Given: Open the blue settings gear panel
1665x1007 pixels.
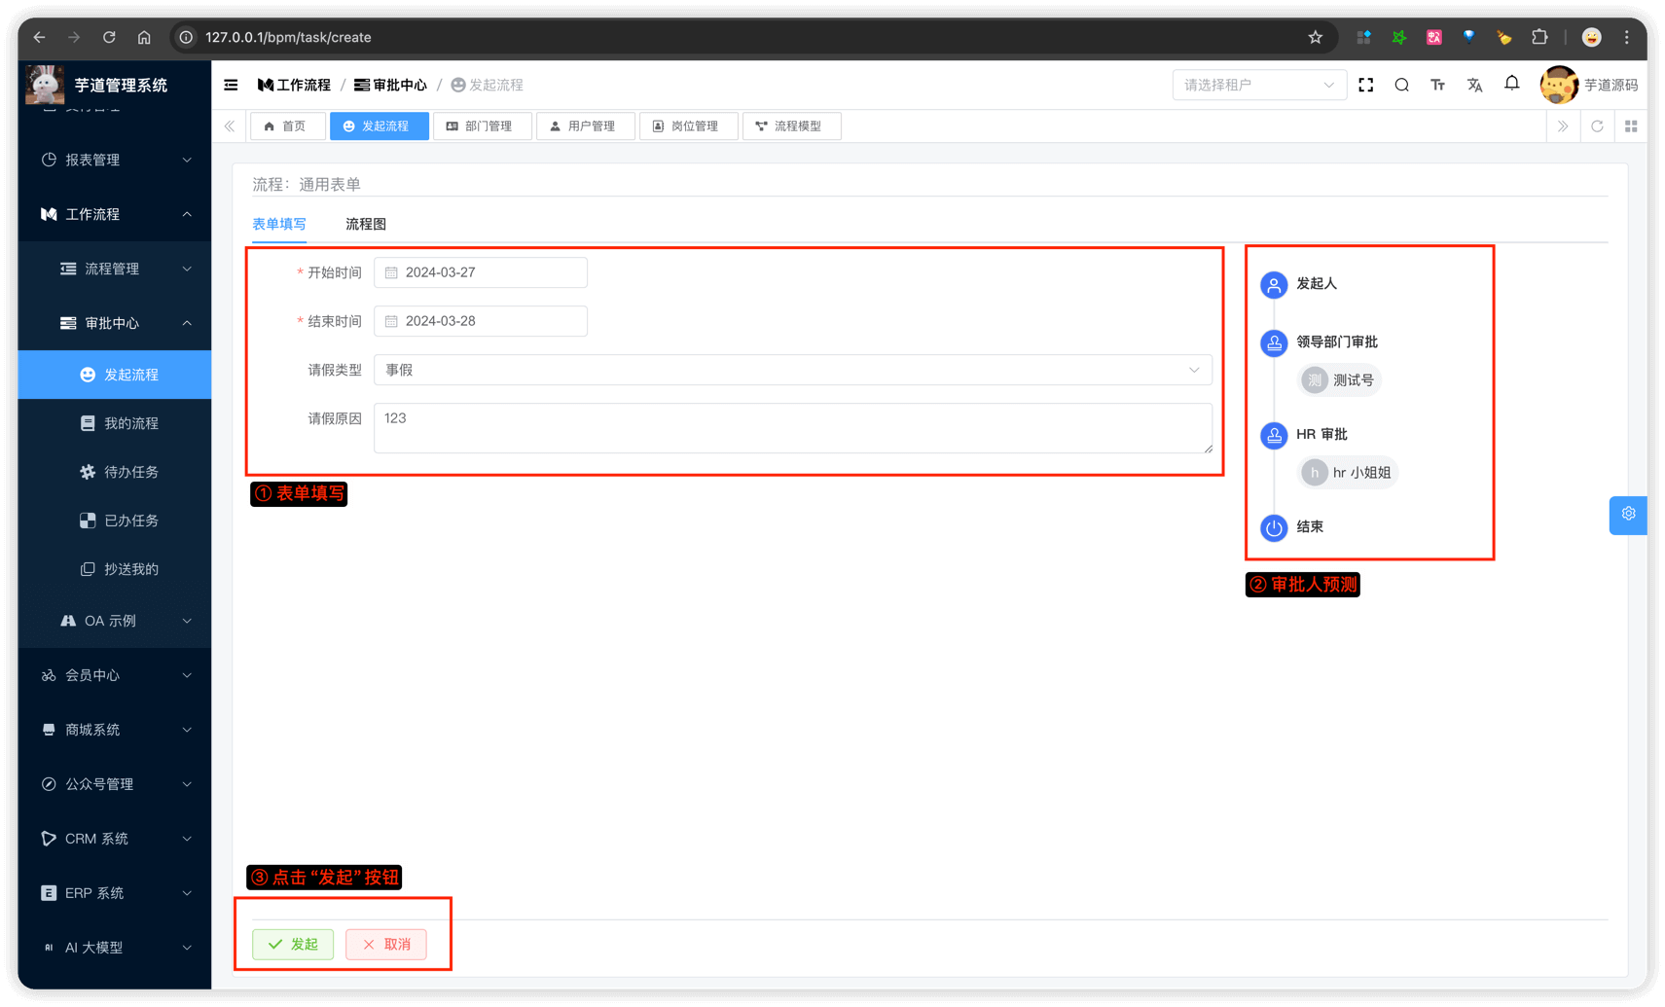Looking at the screenshot, I should coord(1628,515).
